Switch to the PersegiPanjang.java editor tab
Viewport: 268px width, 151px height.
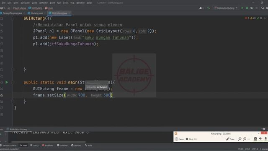click(x=11, y=13)
